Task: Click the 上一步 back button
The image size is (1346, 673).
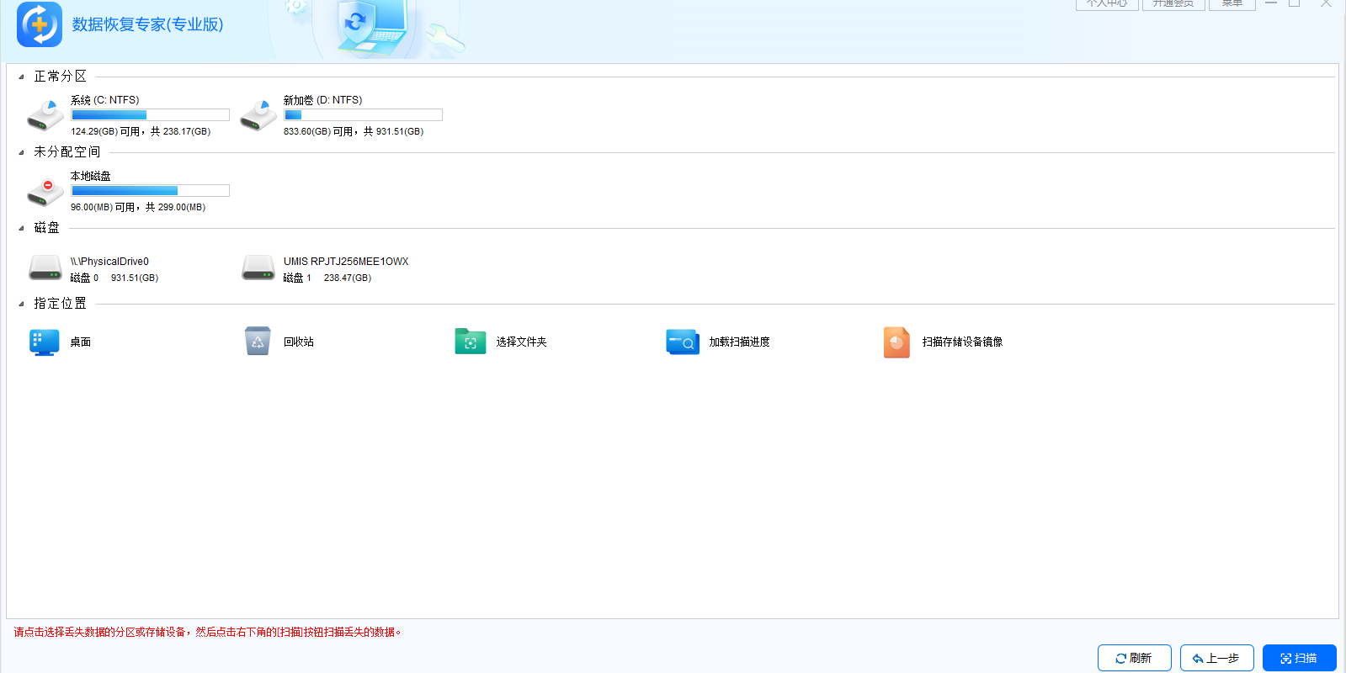Action: tap(1216, 658)
